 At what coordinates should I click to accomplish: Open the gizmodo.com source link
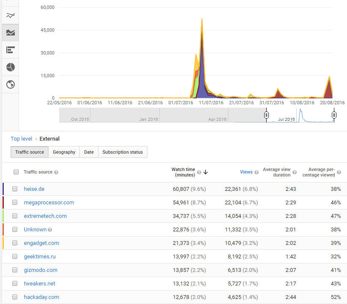click(x=41, y=270)
